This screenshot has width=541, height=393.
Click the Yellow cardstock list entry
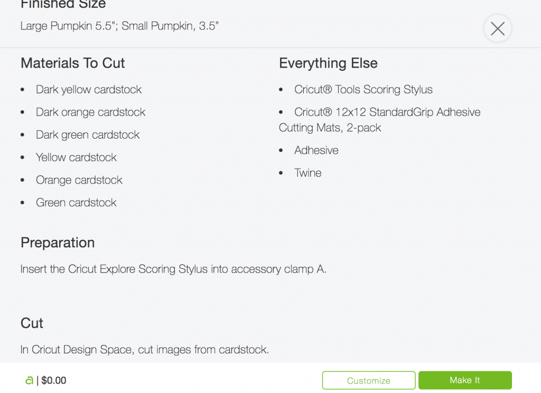pyautogui.click(x=76, y=157)
